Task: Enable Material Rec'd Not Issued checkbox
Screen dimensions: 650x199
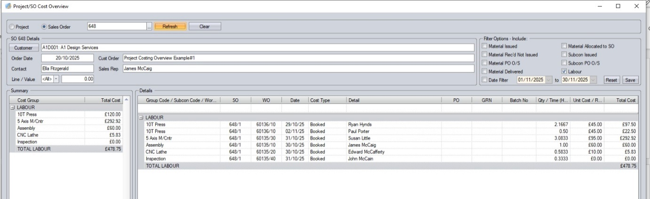Action: click(x=484, y=55)
